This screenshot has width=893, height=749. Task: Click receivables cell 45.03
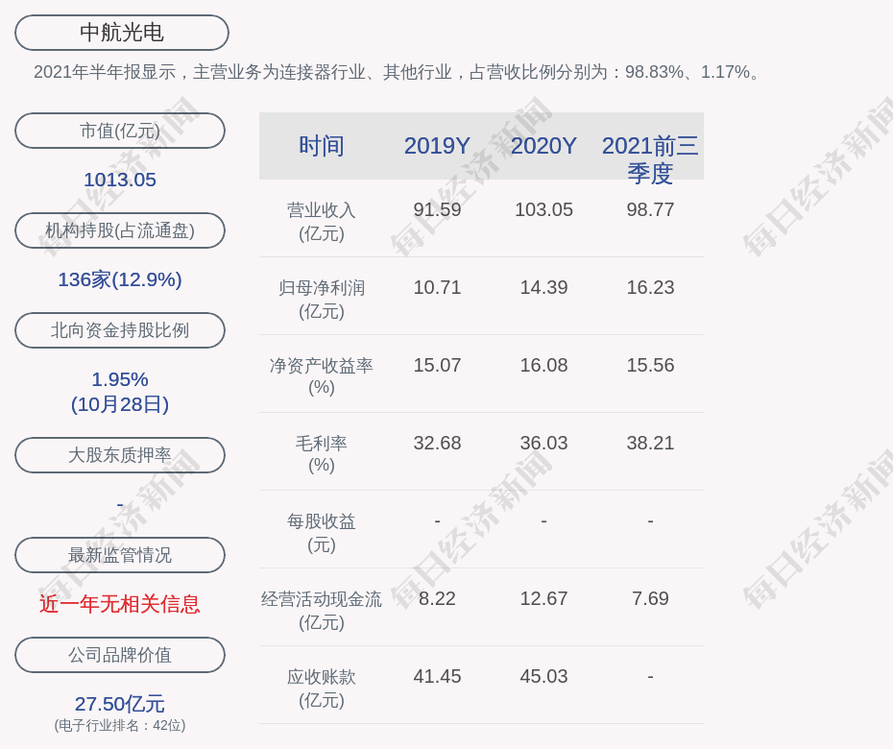[543, 677]
